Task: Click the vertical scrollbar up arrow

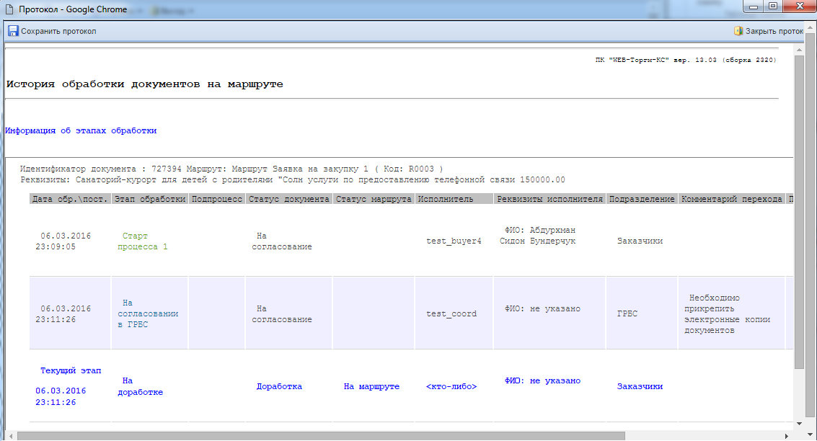Action: coord(799,48)
